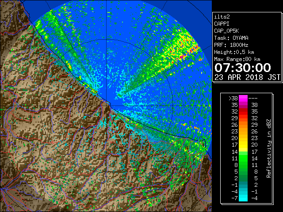The width and height of the screenshot is (283, 212).
Task: Select the red 32–35 dBZ legend color
Action: click(243, 112)
